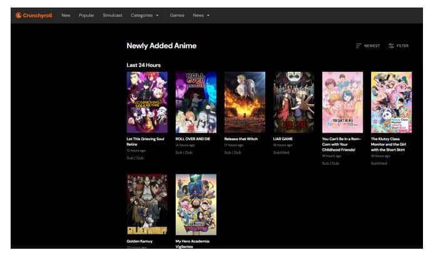Open LIAR GAME poster
The height and width of the screenshot is (260, 433).
[293, 102]
